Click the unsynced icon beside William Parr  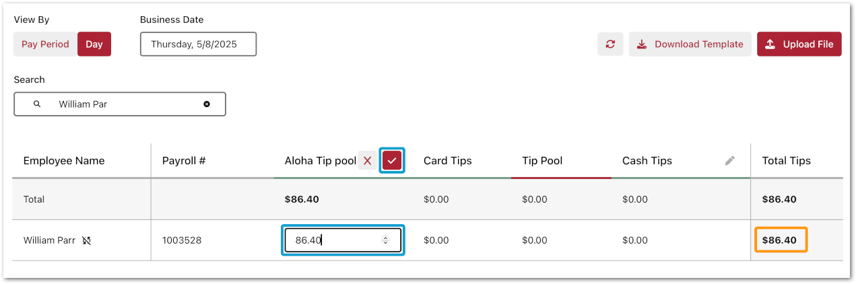86,240
